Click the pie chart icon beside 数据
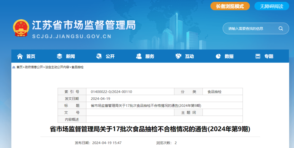 [x=218, y=56]
